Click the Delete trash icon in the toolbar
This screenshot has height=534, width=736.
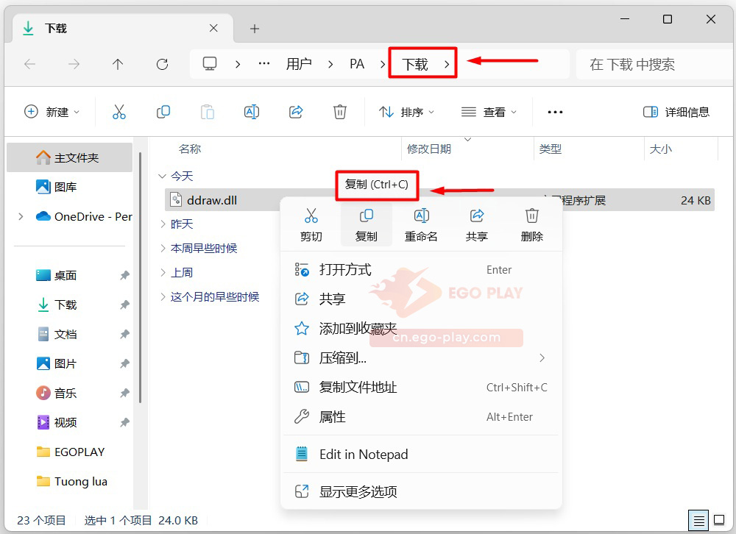[340, 112]
